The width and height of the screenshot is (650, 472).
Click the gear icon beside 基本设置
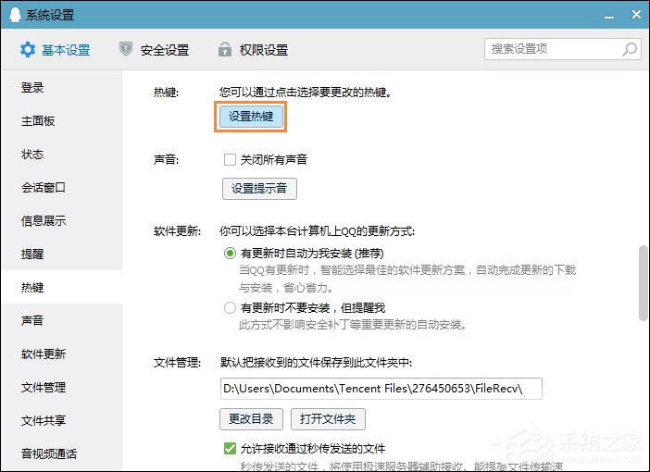tap(28, 50)
